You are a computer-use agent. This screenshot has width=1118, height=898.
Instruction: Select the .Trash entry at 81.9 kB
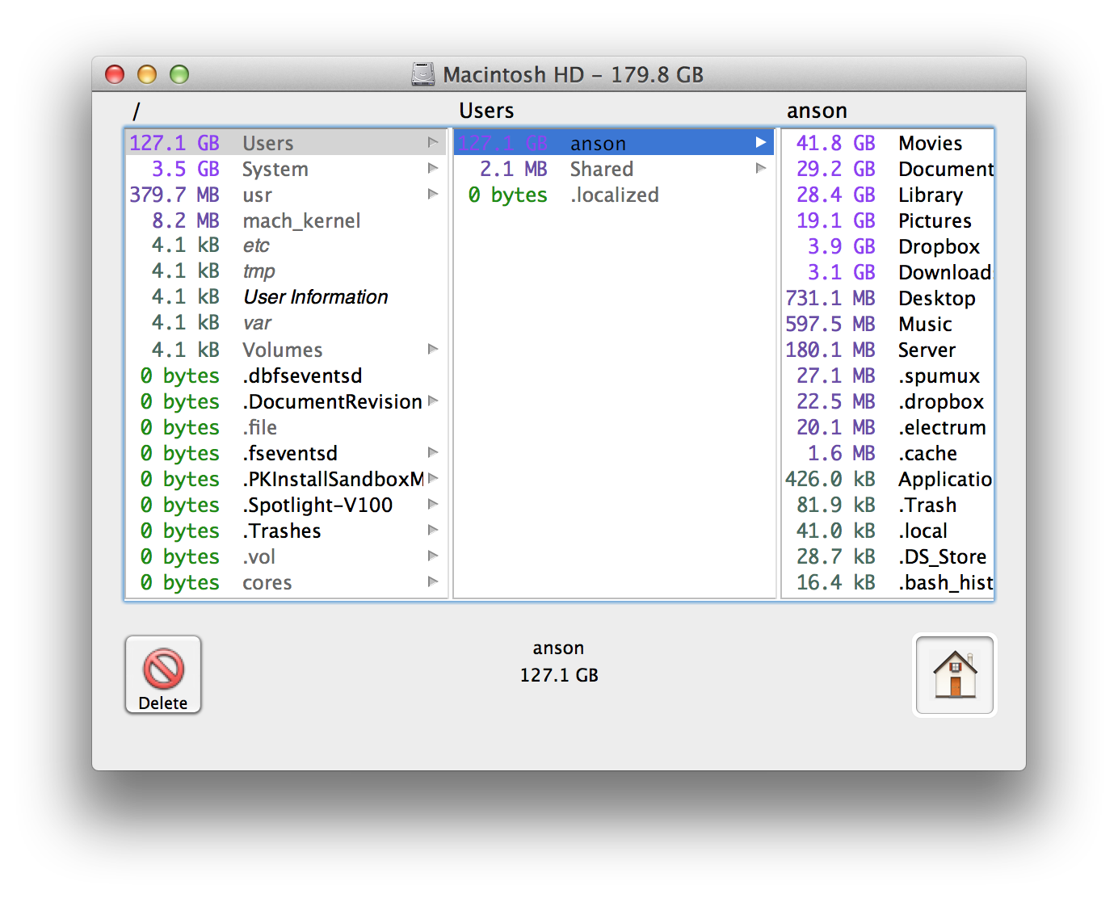click(x=888, y=505)
